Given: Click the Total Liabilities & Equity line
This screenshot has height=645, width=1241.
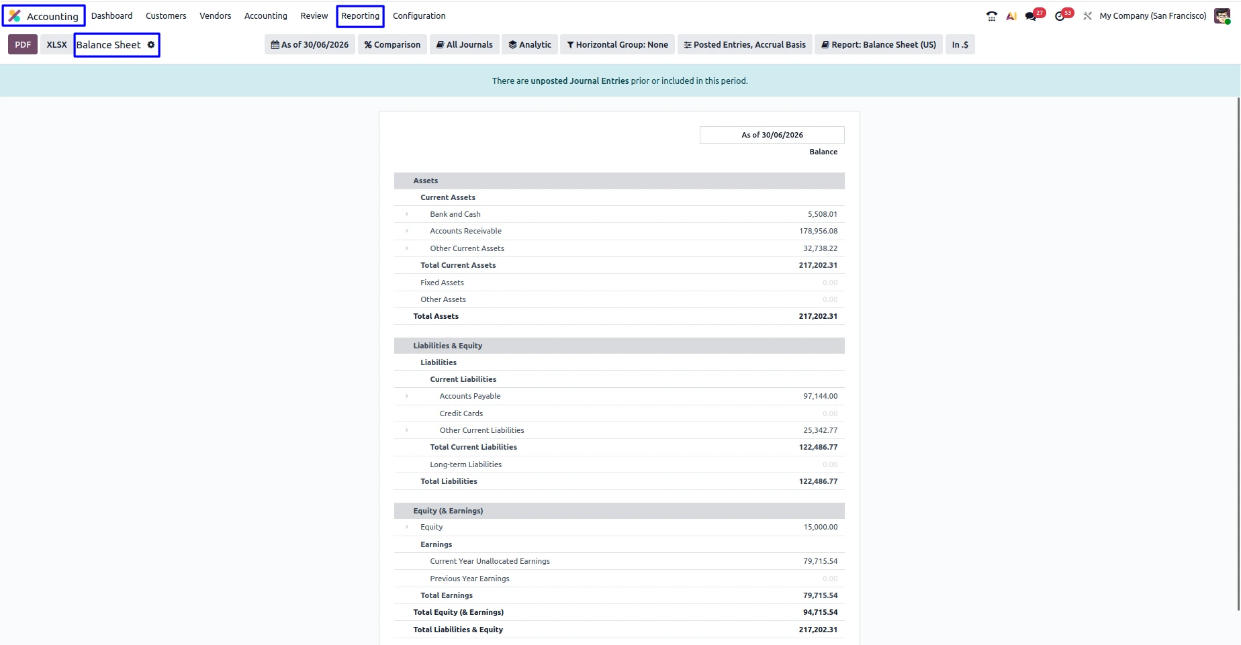Looking at the screenshot, I should (x=619, y=630).
